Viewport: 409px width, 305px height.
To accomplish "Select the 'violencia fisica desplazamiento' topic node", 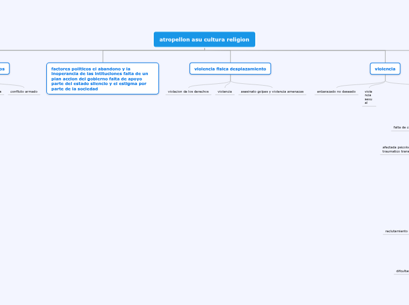I will [x=230, y=69].
